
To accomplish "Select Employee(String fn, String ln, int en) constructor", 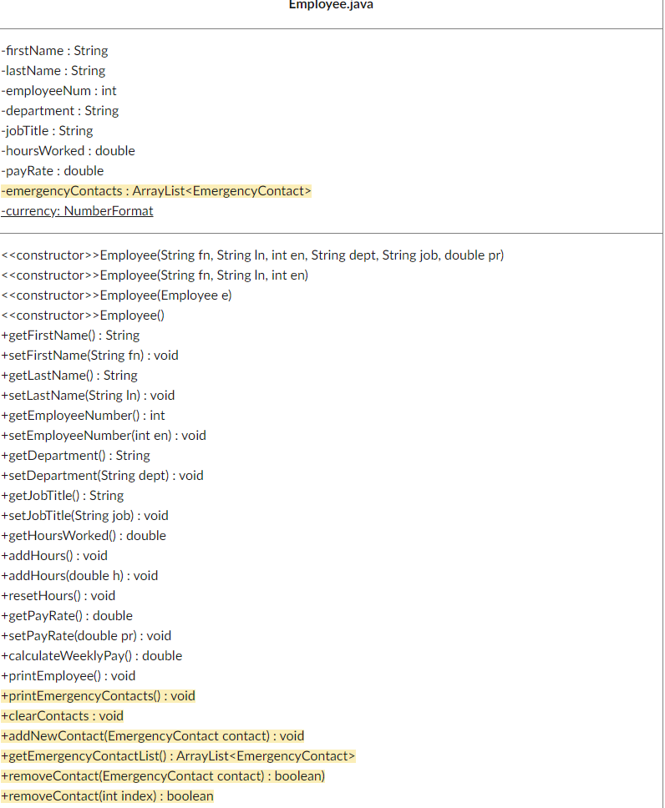I will 155,275.
